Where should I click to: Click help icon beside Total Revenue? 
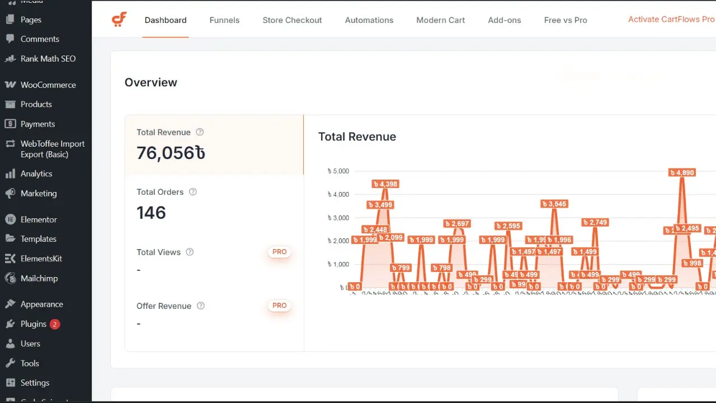[200, 132]
